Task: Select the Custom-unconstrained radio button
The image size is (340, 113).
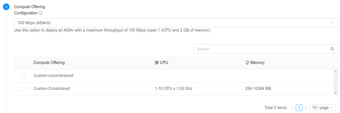Action: pyautogui.click(x=23, y=76)
